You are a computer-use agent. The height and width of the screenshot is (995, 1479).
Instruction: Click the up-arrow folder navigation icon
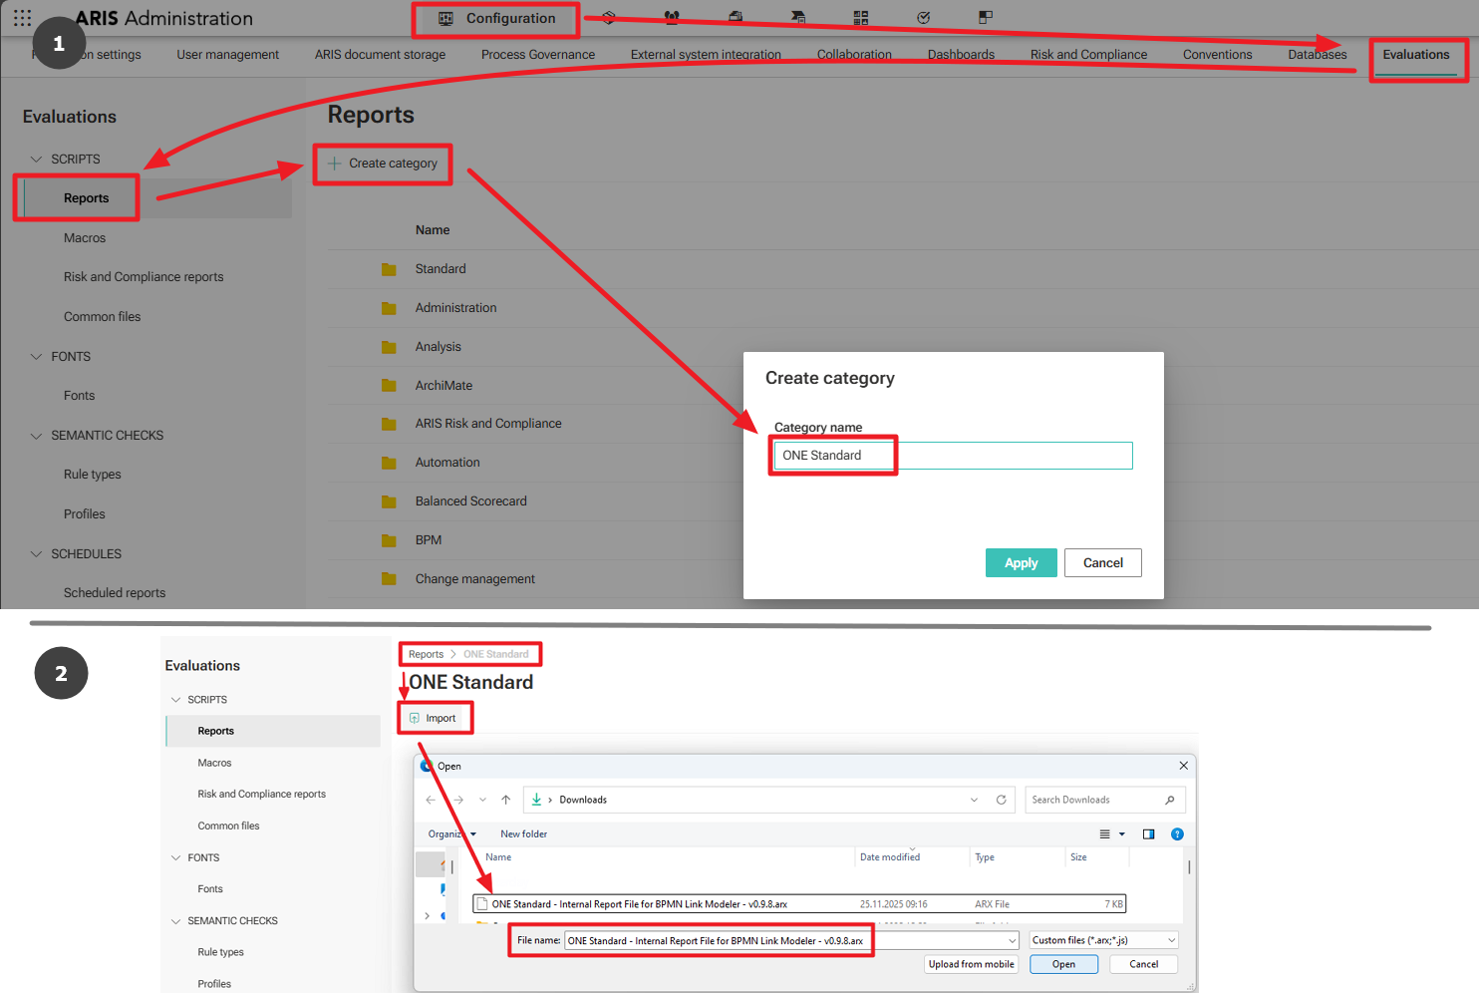(x=506, y=800)
